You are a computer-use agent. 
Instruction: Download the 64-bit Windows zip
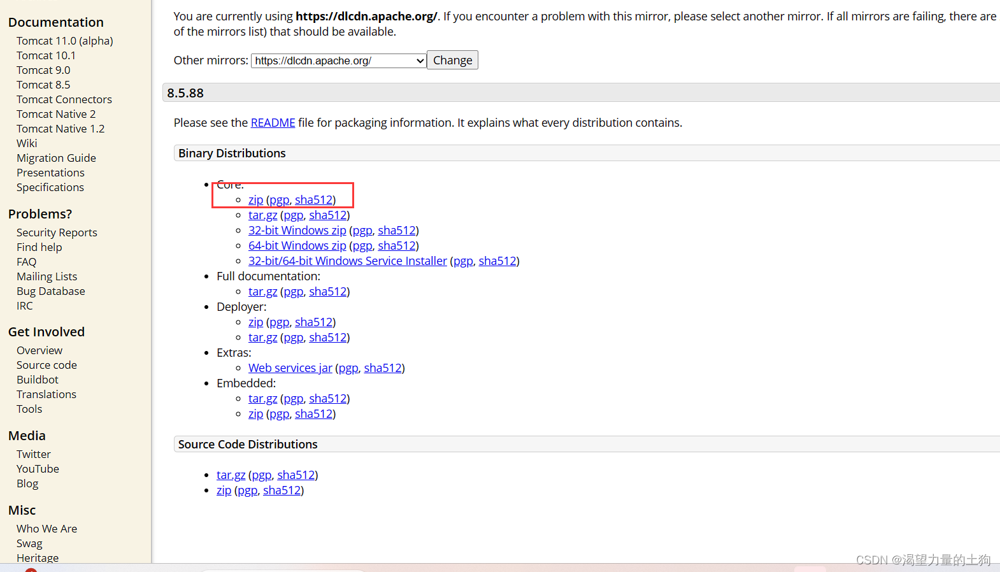297,246
